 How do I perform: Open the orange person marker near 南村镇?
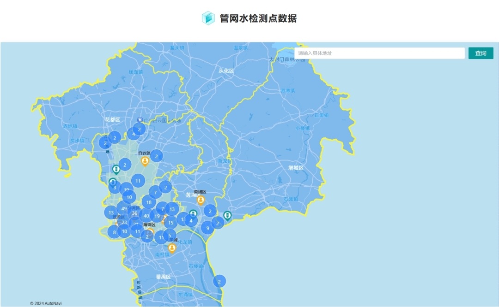pyautogui.click(x=172, y=248)
